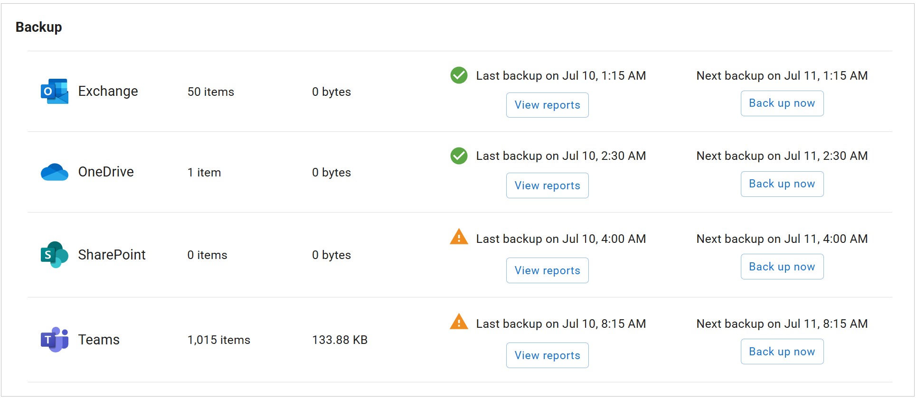Click 'Last backup on Jul 10, 2:30 AM'
This screenshot has height=398, width=917.
pyautogui.click(x=561, y=156)
